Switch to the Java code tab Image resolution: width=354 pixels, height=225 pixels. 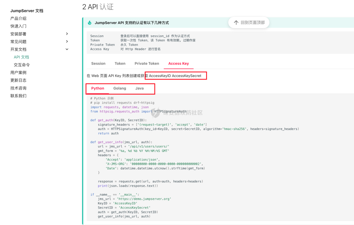[x=139, y=88]
